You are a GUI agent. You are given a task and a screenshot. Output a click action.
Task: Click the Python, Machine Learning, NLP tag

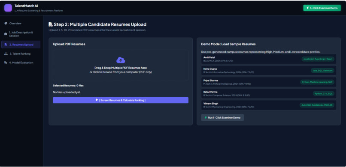tap(317, 82)
